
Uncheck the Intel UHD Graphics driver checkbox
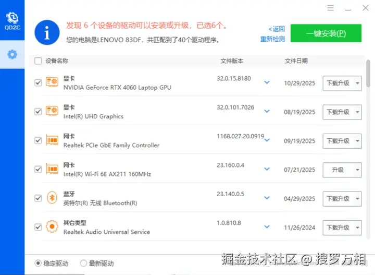click(38, 112)
